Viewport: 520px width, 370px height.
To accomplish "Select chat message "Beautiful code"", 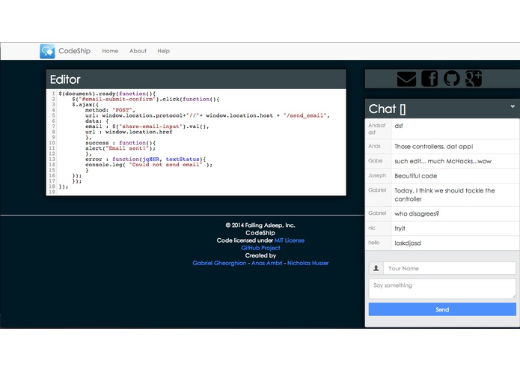I will click(415, 176).
